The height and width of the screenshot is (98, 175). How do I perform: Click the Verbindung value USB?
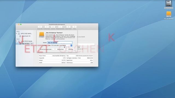point(92,63)
